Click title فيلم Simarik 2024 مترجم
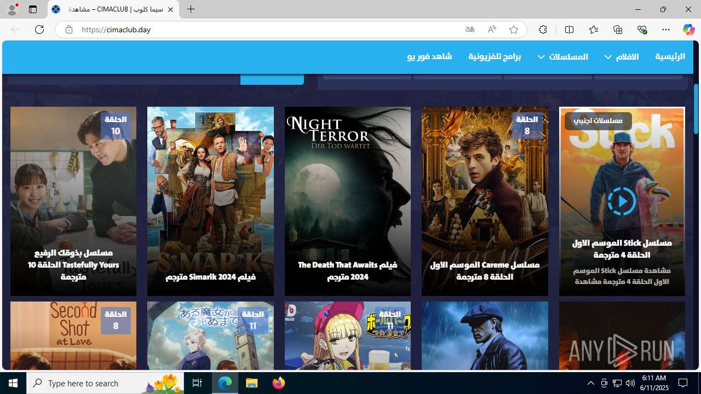 (x=211, y=277)
